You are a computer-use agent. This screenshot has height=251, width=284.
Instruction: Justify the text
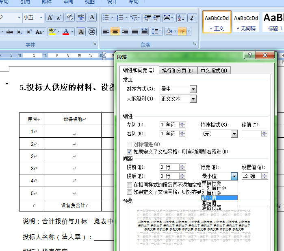[134, 32]
